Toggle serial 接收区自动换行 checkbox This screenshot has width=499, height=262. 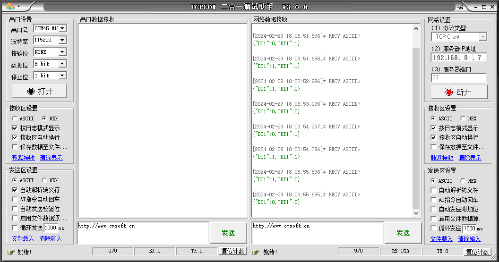click(x=15, y=137)
